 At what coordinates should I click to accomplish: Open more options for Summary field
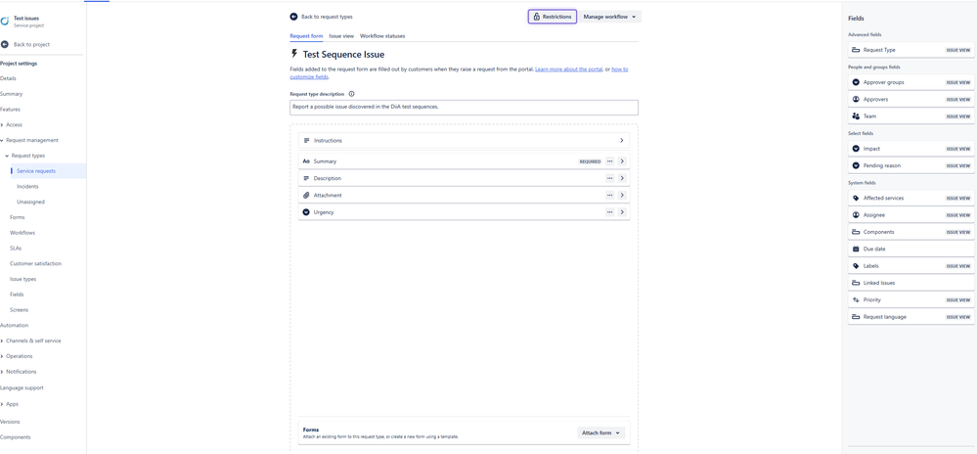[x=610, y=161]
